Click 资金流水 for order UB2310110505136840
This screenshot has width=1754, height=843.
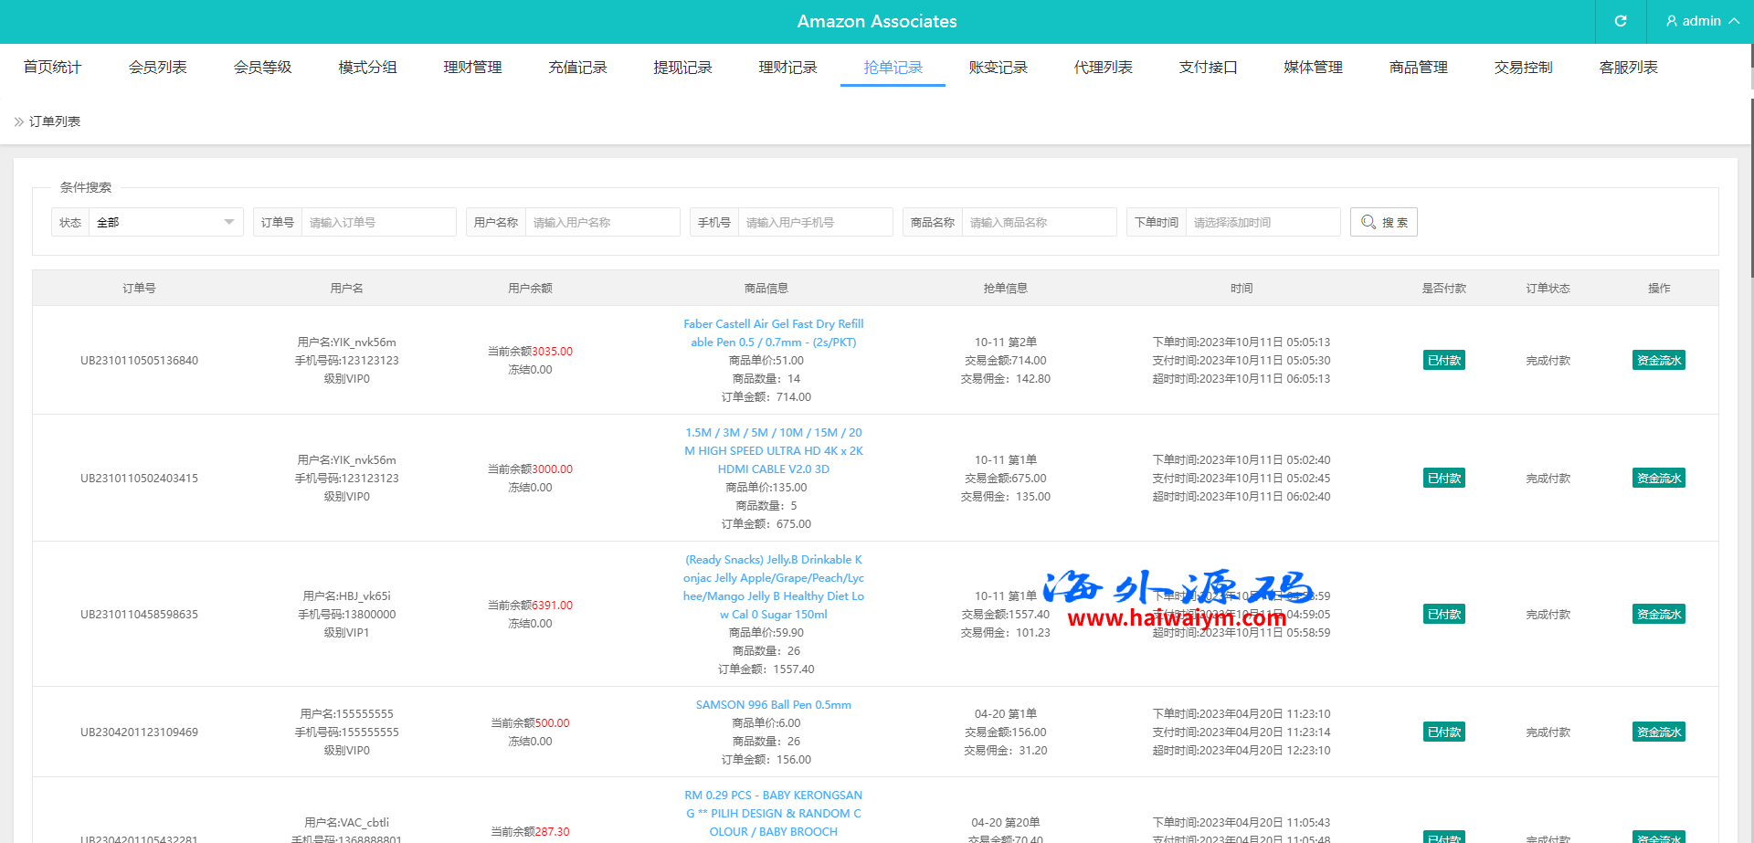pyautogui.click(x=1658, y=361)
